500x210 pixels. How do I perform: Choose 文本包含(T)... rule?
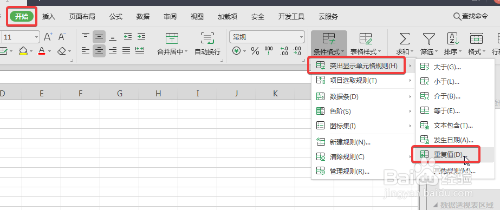point(456,126)
